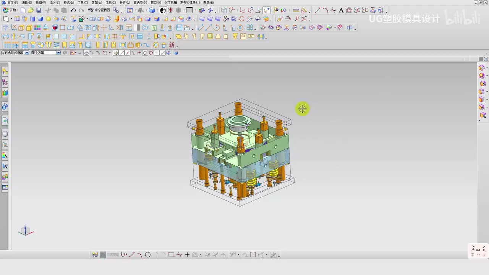Screen dimensions: 489x275
Task: Click the 命令查找器 (Command Finder) button
Action: 99,10
